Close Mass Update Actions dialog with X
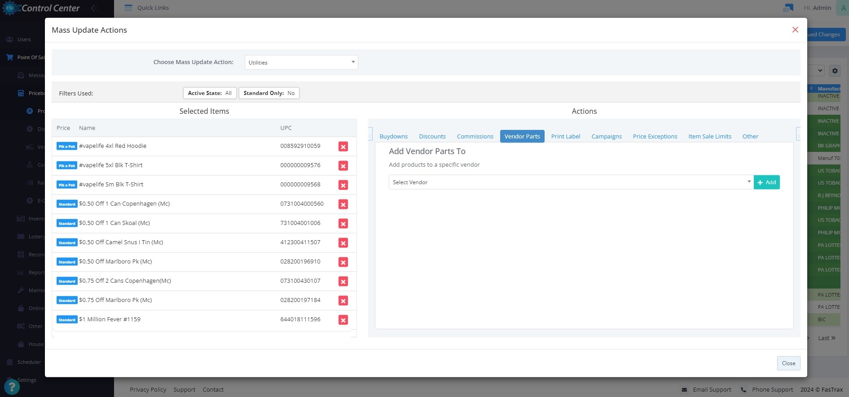849x397 pixels. click(x=795, y=30)
